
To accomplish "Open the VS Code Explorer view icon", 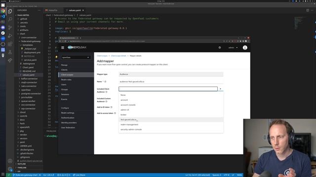I will click(10, 11).
